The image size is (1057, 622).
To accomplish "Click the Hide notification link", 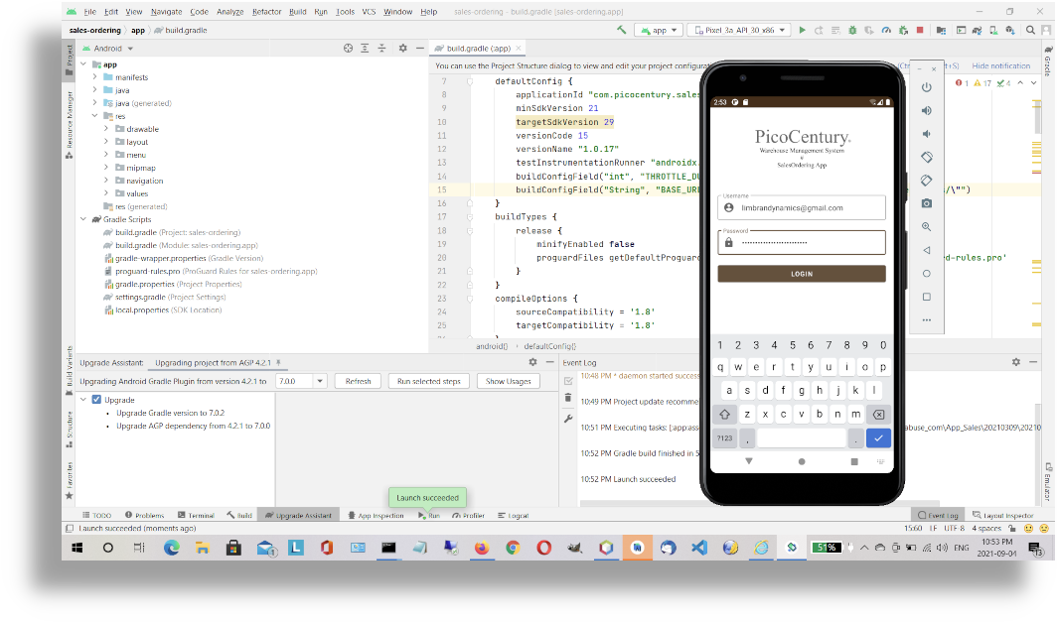I will coord(1001,65).
